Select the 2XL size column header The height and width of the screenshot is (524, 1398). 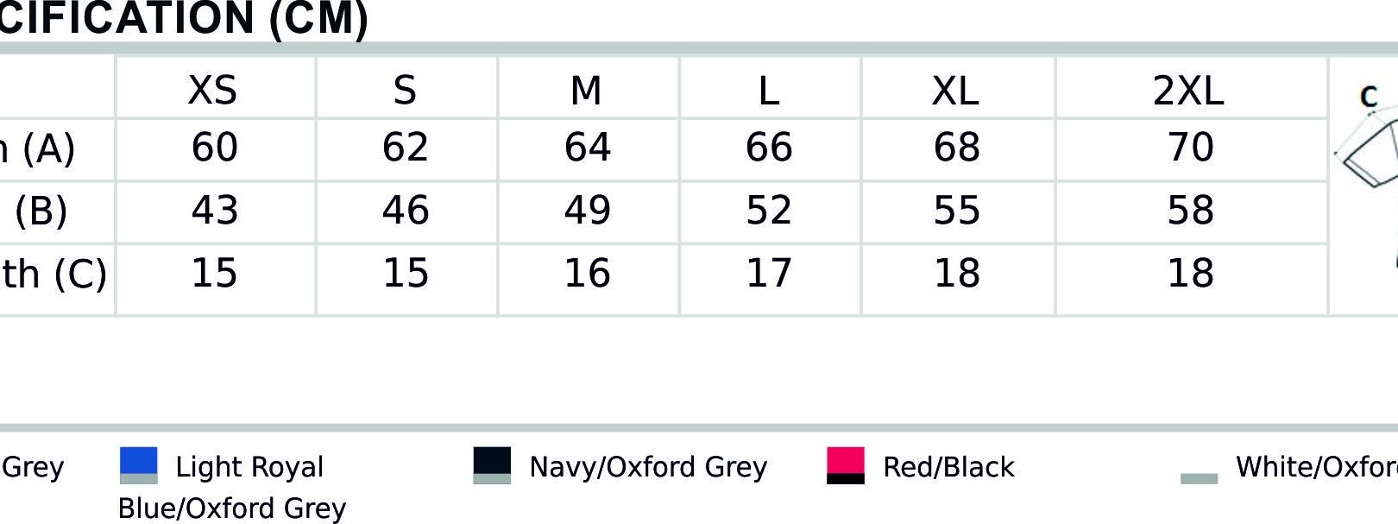point(1188,90)
